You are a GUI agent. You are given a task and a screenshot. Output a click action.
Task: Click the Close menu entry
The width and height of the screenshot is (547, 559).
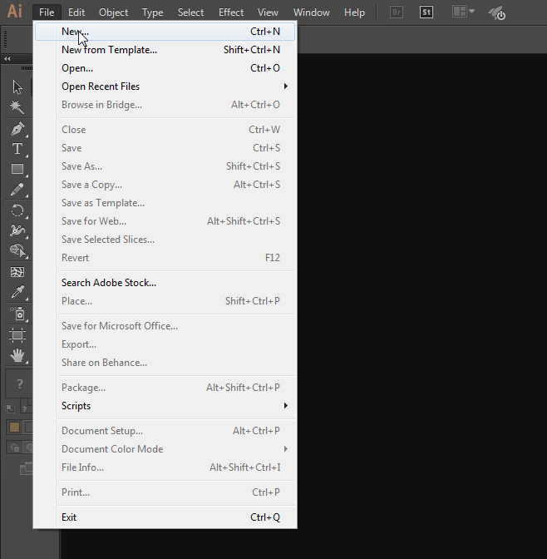pyautogui.click(x=165, y=130)
